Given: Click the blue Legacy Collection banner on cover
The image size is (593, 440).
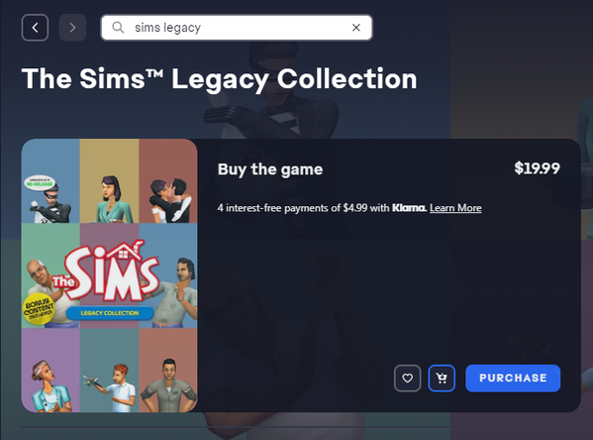Looking at the screenshot, I should (x=110, y=313).
